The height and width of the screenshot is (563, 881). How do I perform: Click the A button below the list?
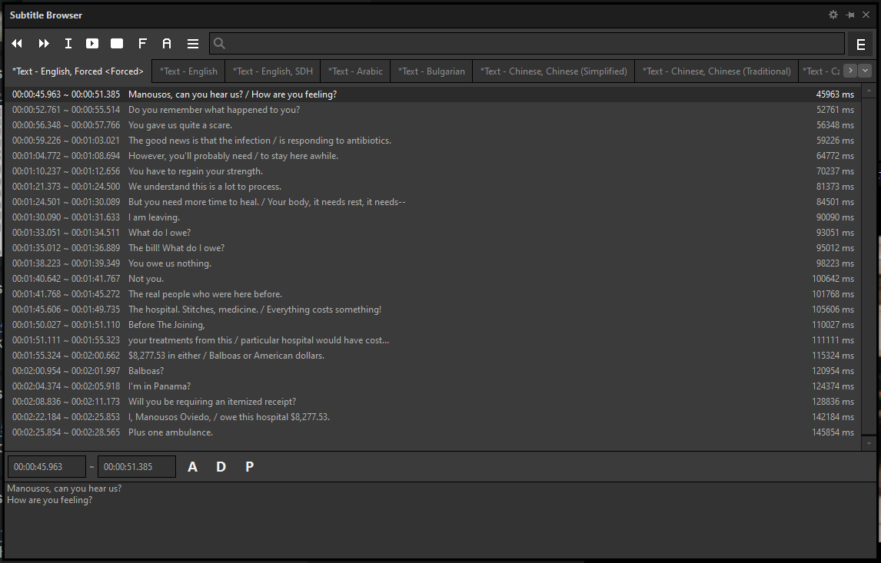click(193, 466)
